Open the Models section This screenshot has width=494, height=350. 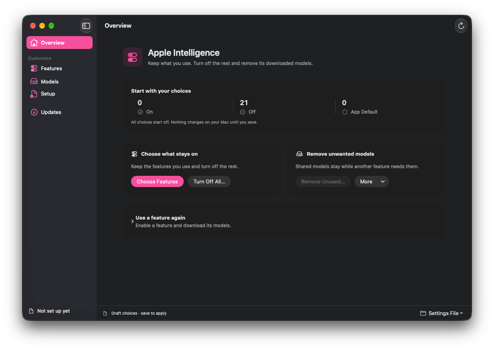coord(59,81)
